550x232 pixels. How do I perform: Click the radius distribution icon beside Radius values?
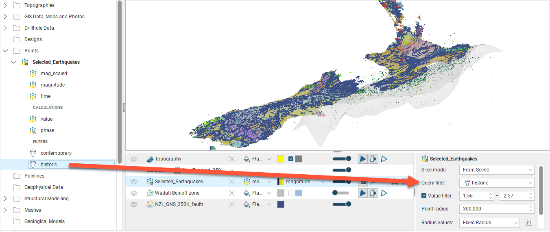pos(529,223)
